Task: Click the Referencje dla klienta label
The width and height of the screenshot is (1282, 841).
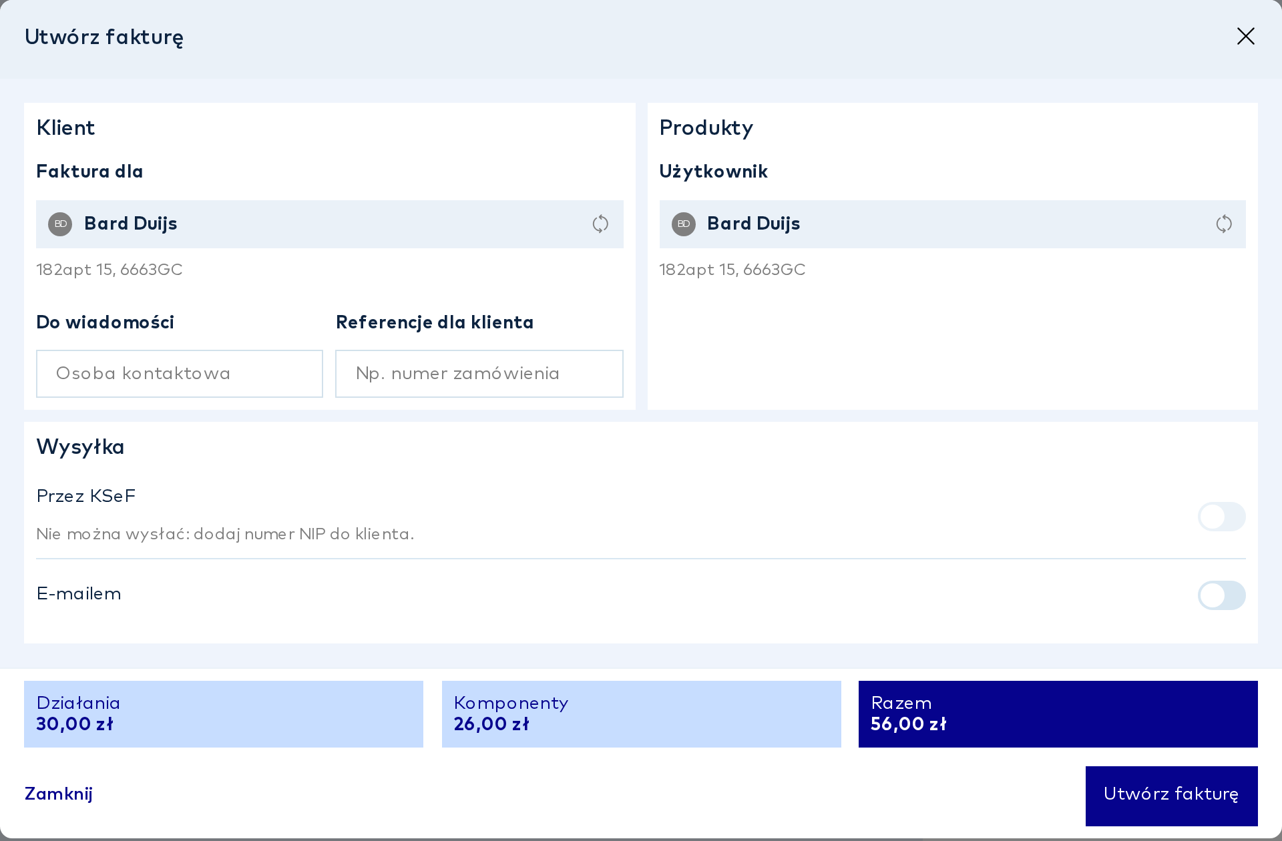Action: tap(435, 322)
